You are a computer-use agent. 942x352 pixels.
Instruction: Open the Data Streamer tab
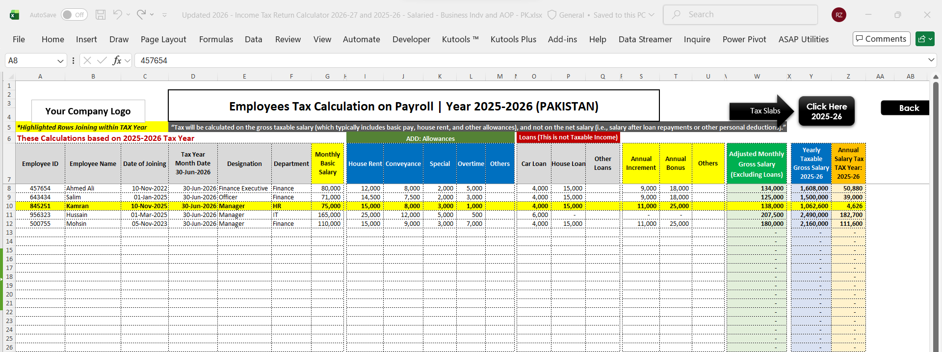click(645, 39)
